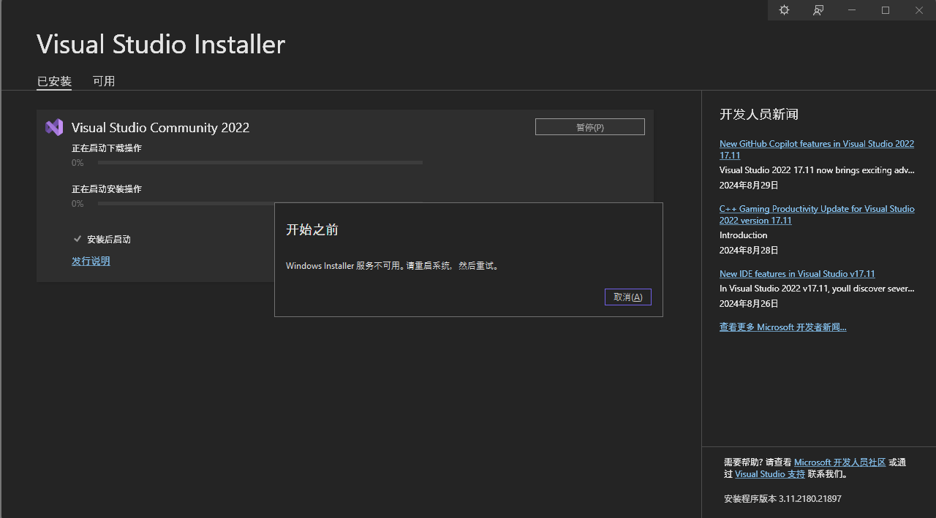Click the 正在启动安装操作 status label
The image size is (936, 518).
click(x=107, y=189)
